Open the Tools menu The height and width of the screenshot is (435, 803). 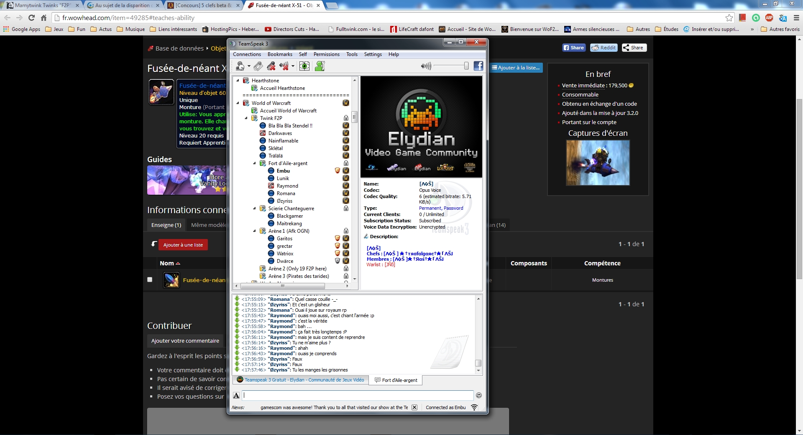[352, 54]
